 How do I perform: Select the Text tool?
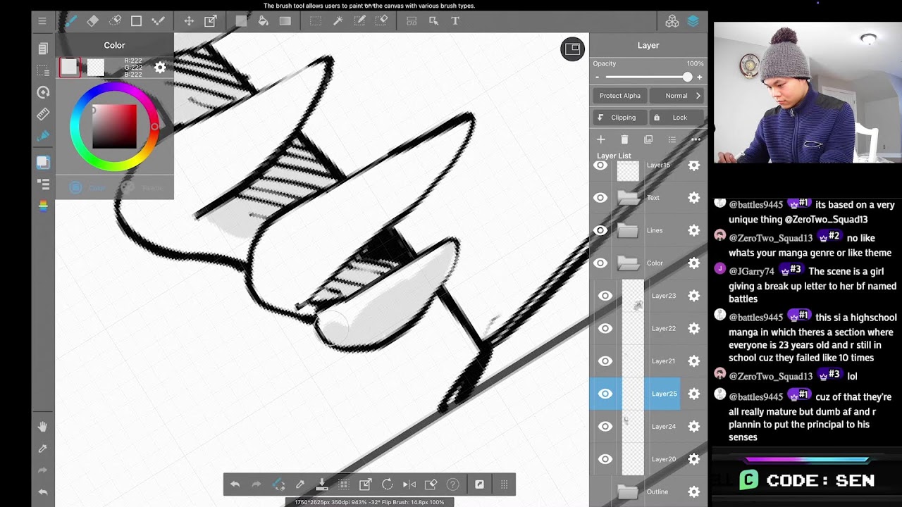455,21
